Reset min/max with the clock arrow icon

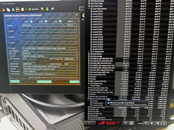point(146,123)
